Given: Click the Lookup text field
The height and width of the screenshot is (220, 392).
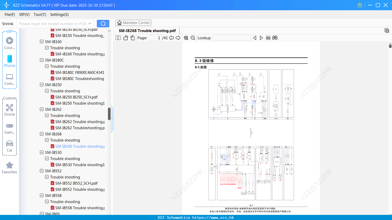Looking at the screenshot, I should click(x=232, y=38).
